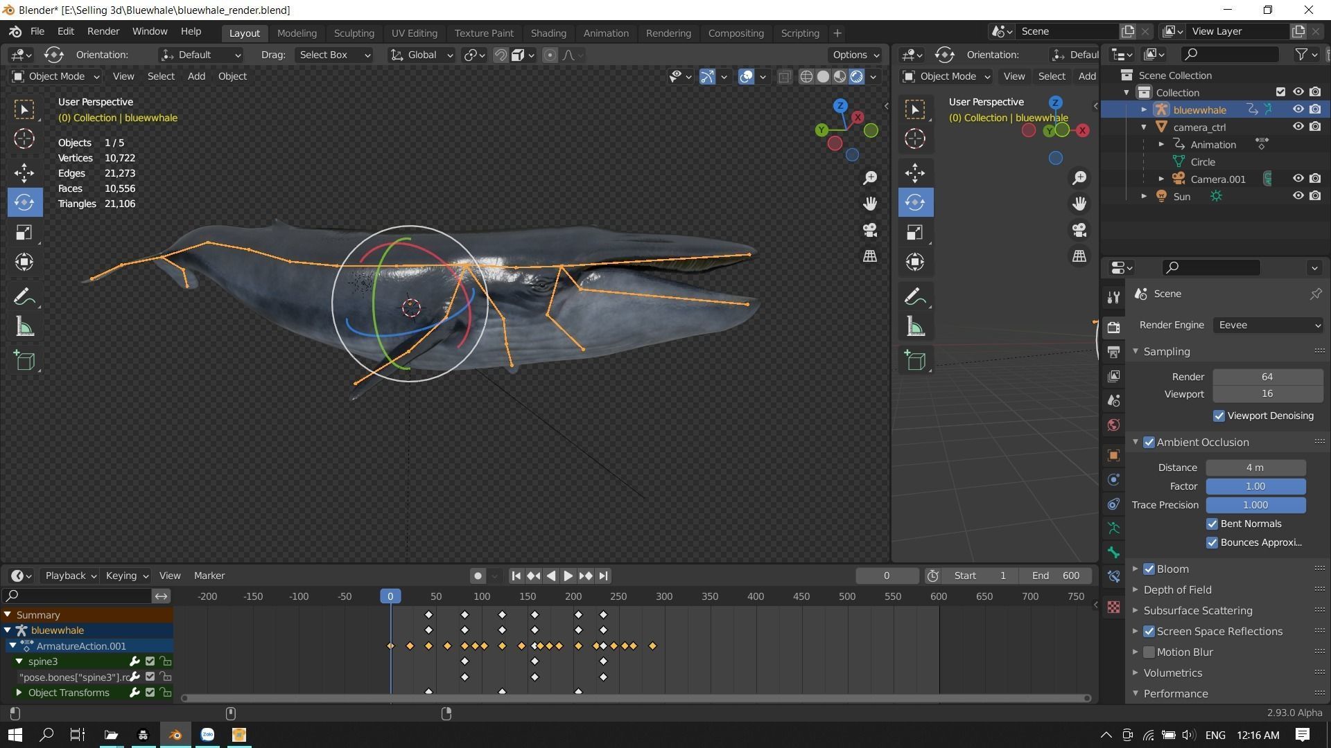Disable Screen Space Reflections checkbox
The image size is (1331, 748).
1149,632
